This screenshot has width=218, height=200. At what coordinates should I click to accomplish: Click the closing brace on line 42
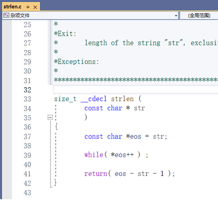point(55,182)
